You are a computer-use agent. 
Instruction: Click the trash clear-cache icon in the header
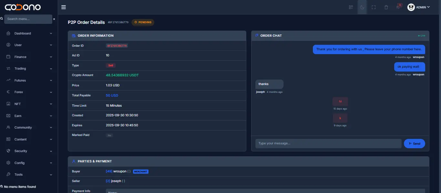click(x=386, y=7)
